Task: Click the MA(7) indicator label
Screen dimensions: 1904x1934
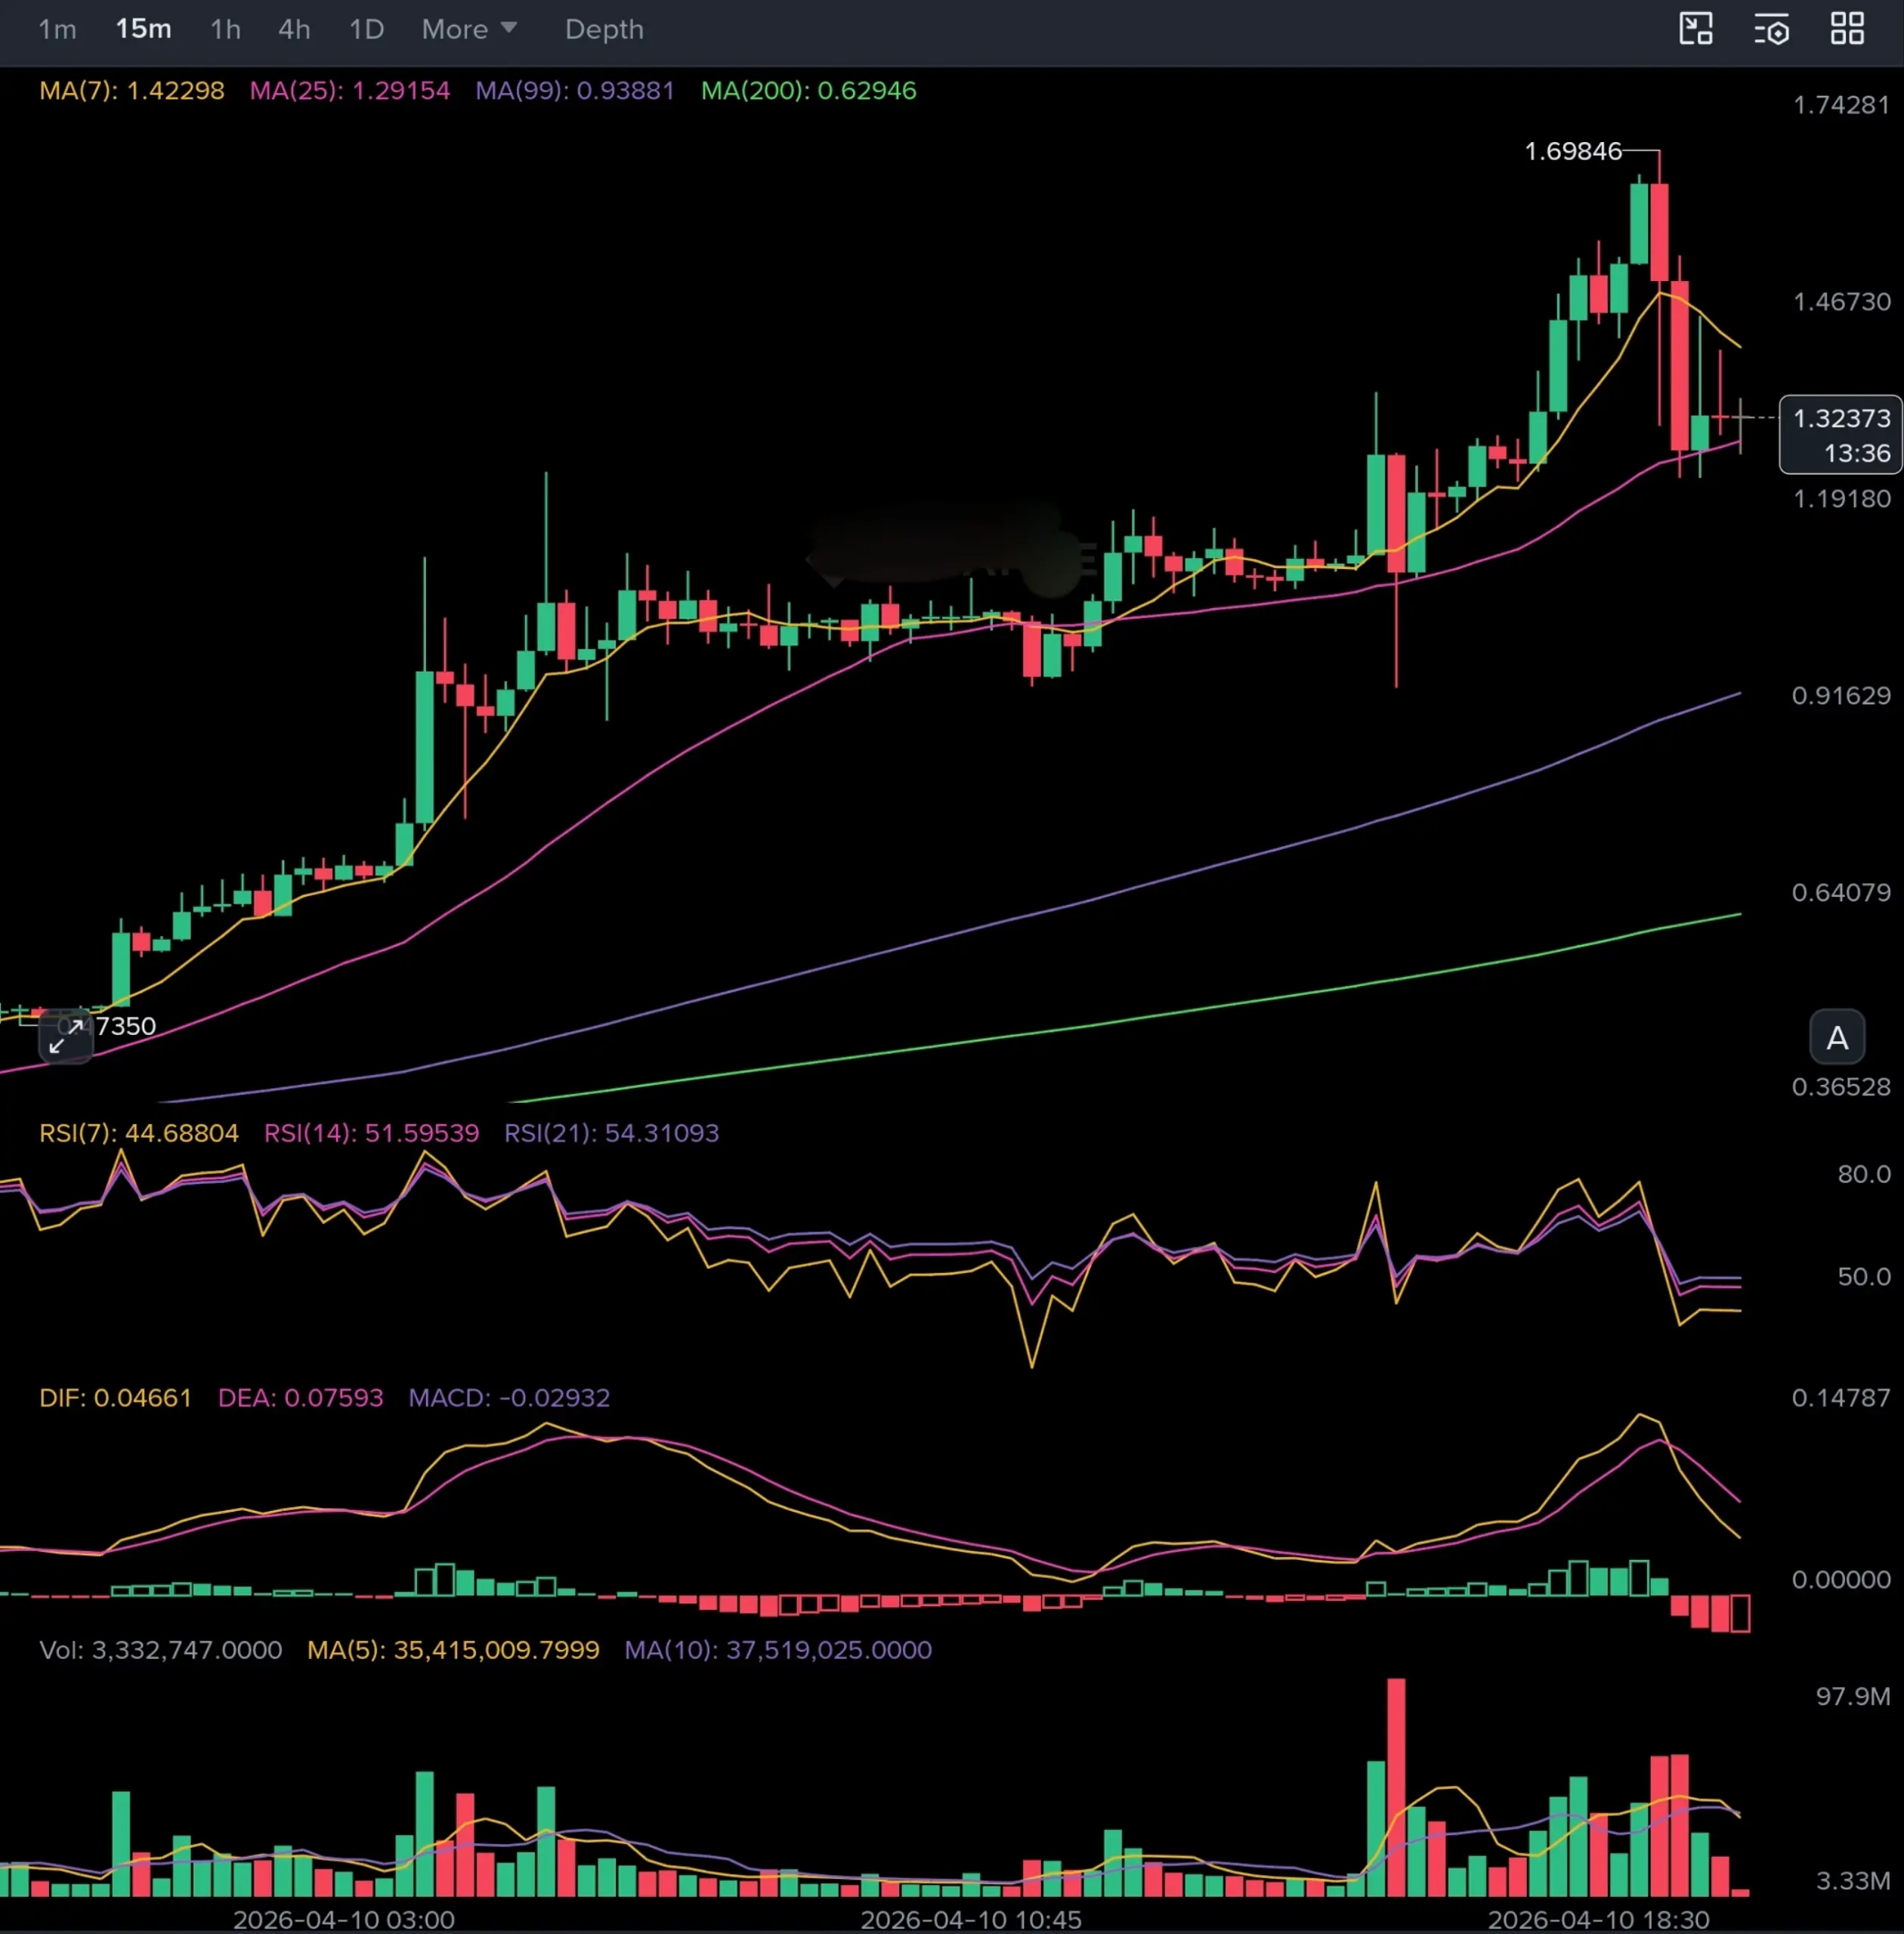Action: (x=131, y=91)
